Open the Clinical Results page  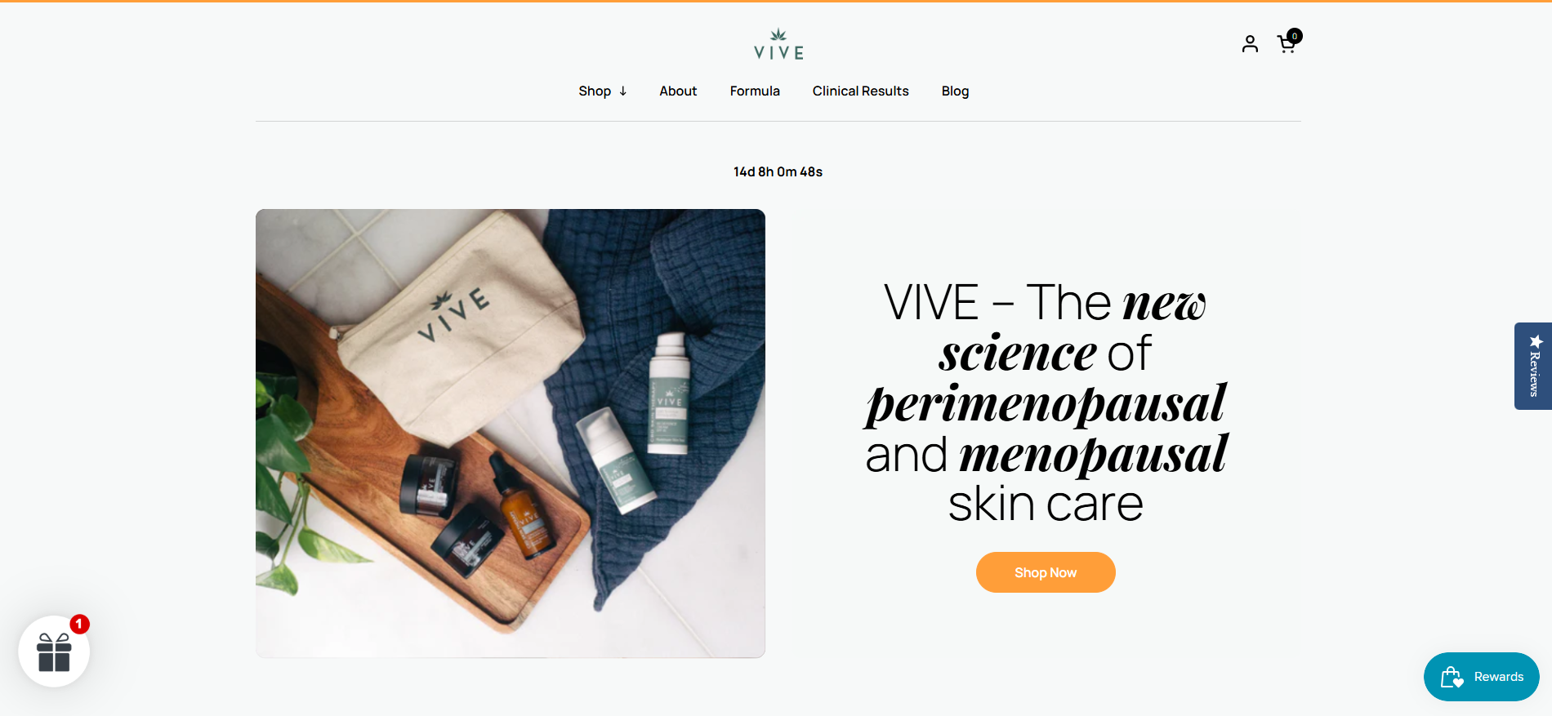coord(860,91)
